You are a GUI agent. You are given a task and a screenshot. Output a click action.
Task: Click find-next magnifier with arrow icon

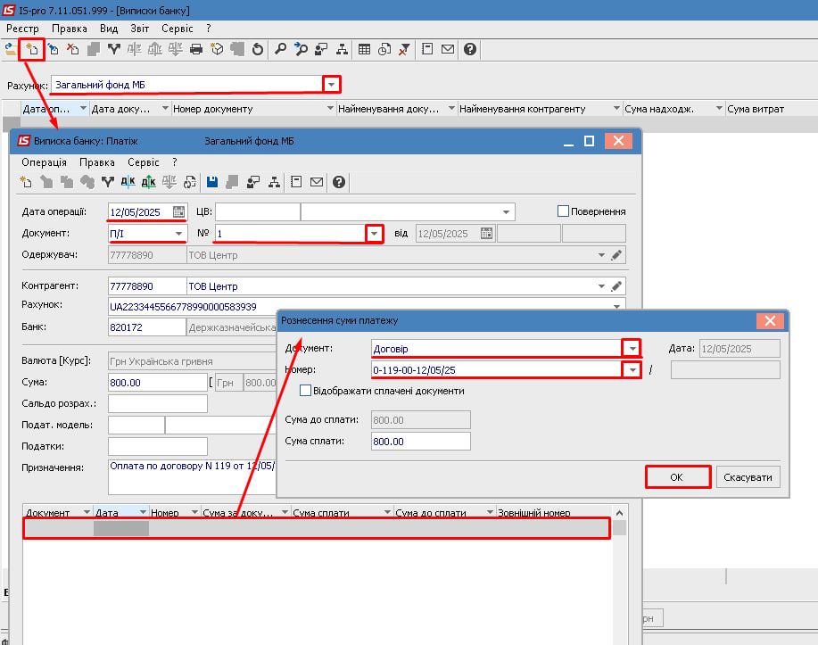pos(301,50)
